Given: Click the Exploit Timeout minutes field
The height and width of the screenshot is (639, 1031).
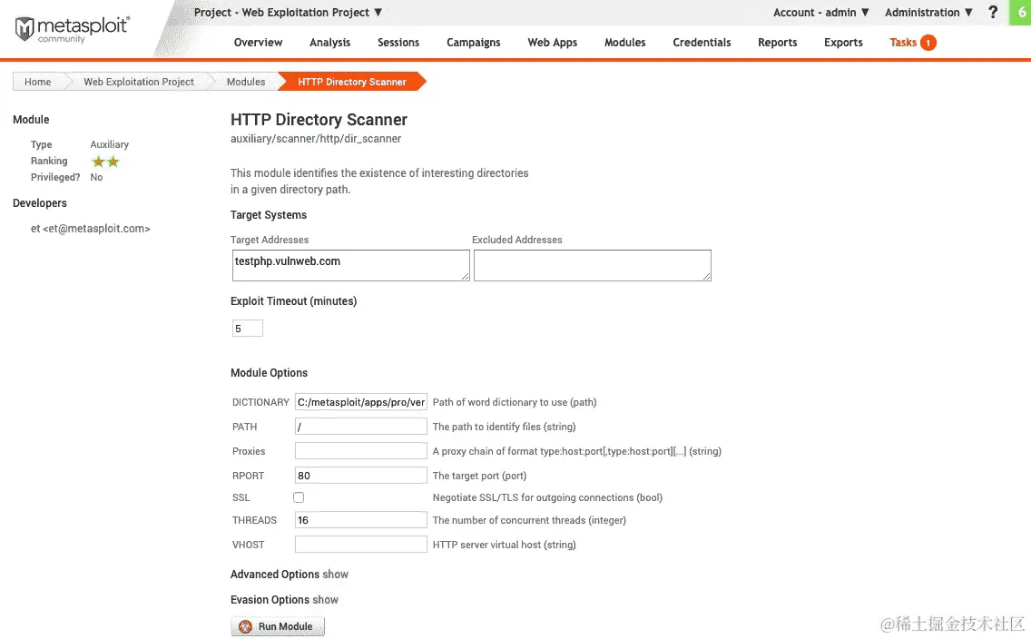Looking at the screenshot, I should pyautogui.click(x=247, y=328).
